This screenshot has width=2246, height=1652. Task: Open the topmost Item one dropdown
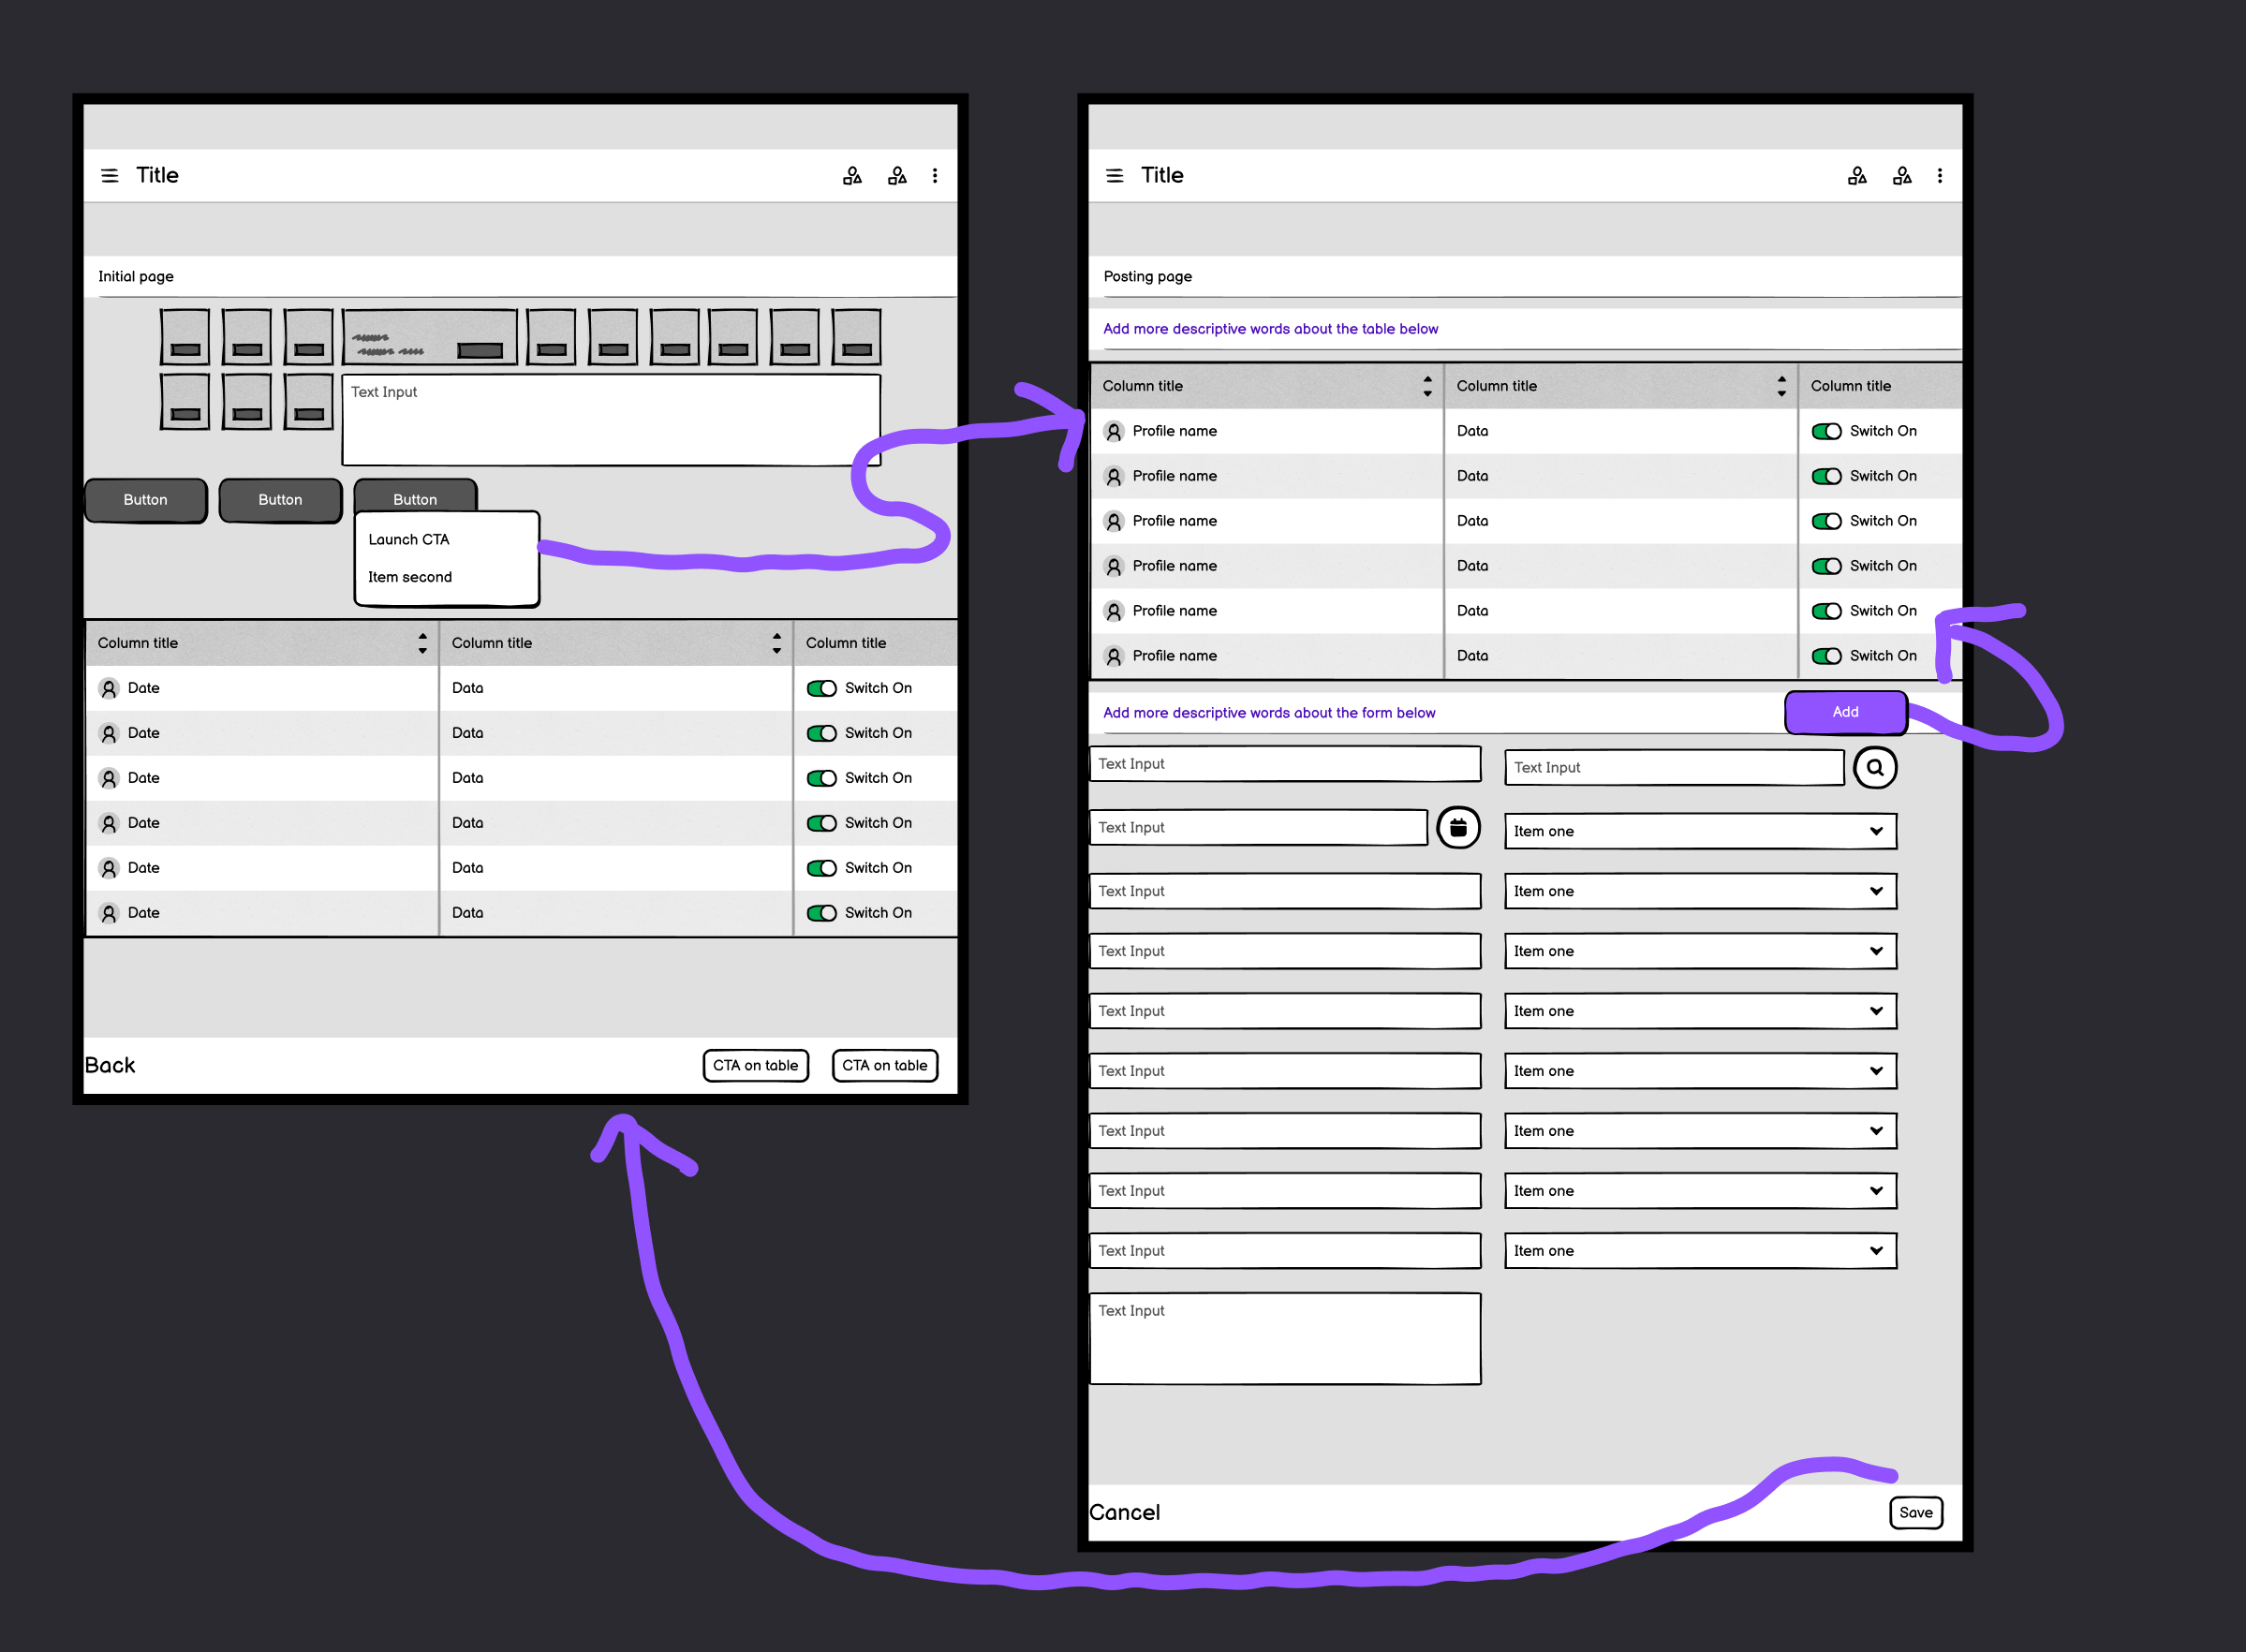pos(1700,831)
